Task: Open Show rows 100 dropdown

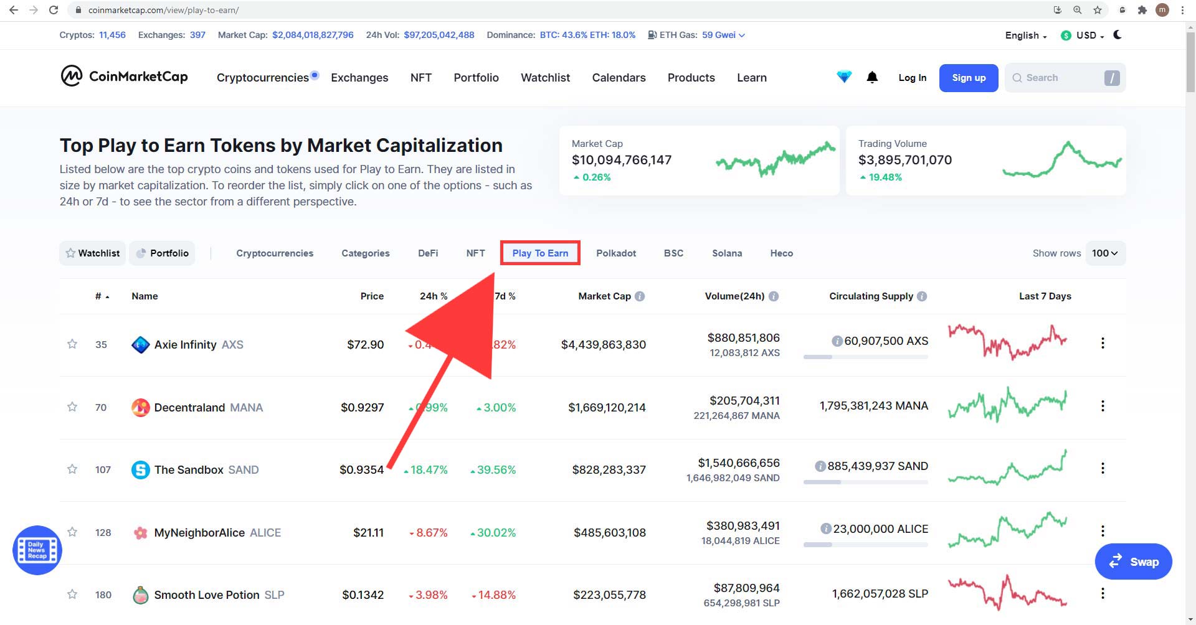Action: pyautogui.click(x=1105, y=253)
